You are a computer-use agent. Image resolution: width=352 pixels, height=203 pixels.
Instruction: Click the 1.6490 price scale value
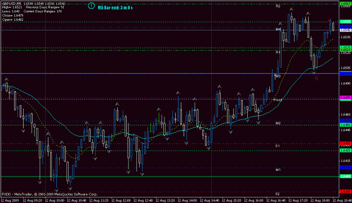coord(346,83)
